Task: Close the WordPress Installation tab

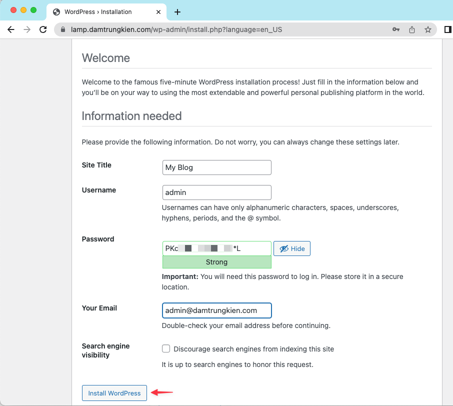Action: (158, 12)
